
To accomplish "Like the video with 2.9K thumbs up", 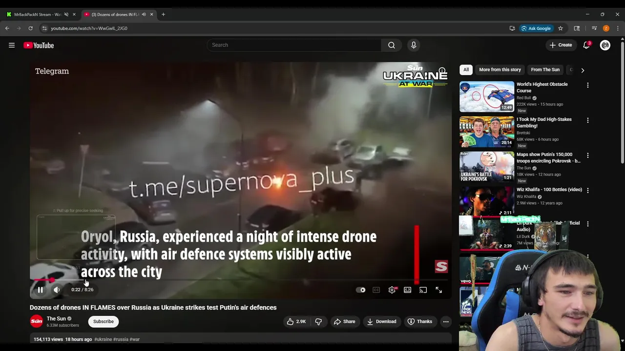I will (x=297, y=321).
